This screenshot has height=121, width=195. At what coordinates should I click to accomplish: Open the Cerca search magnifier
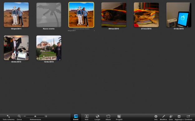click(19, 116)
